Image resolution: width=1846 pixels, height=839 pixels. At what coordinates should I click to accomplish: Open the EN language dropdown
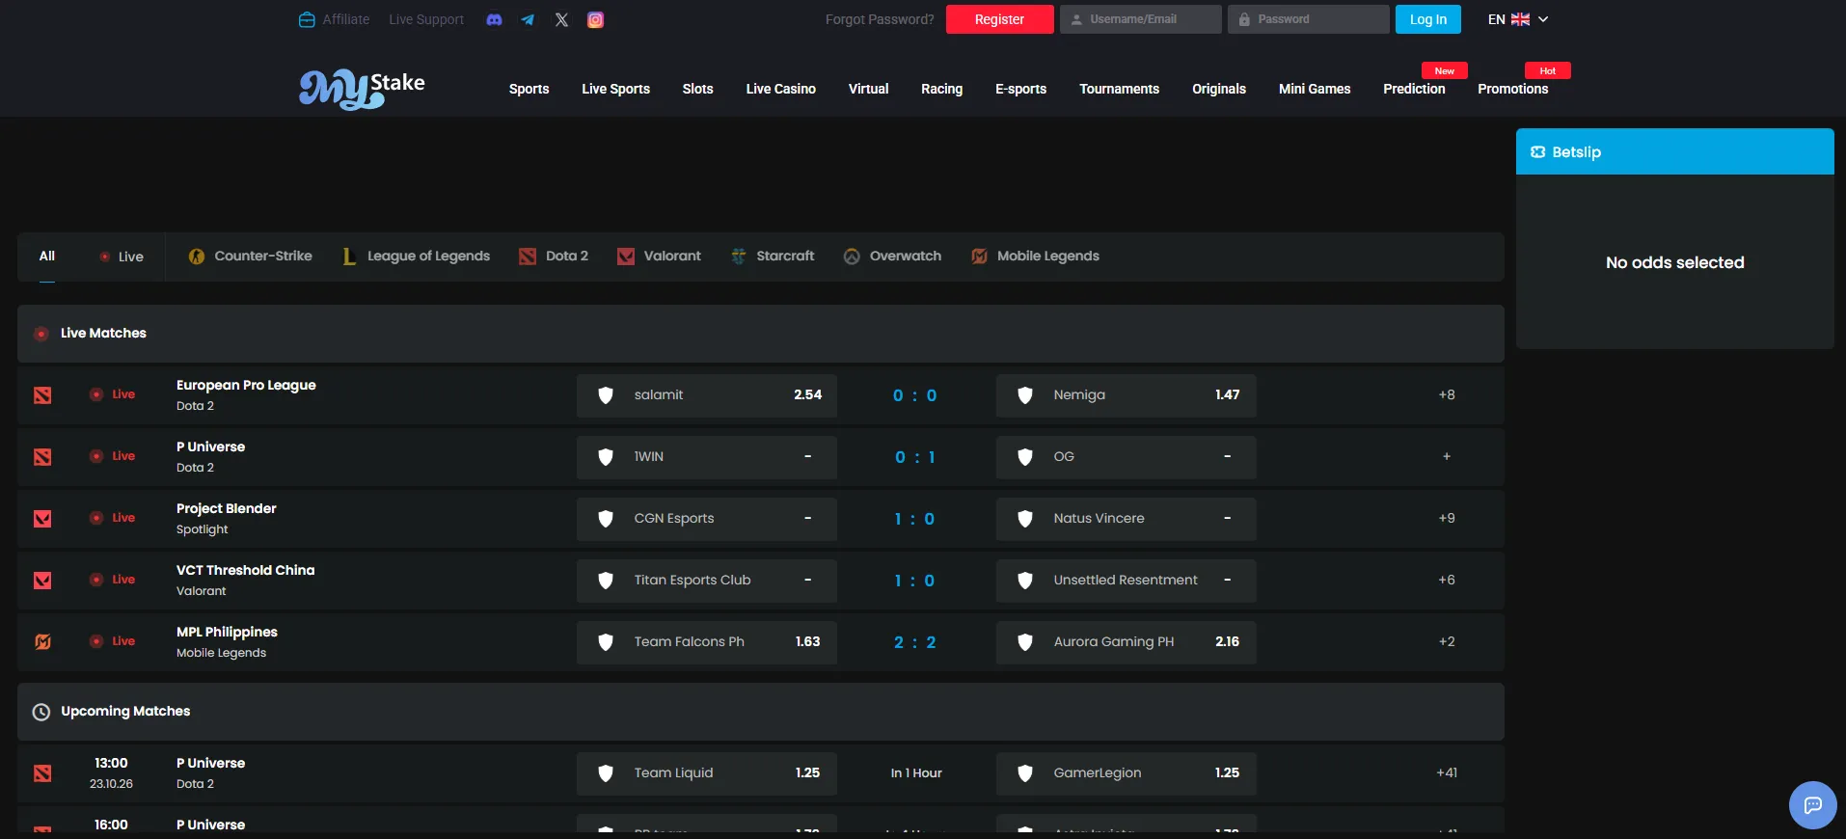1517,19
